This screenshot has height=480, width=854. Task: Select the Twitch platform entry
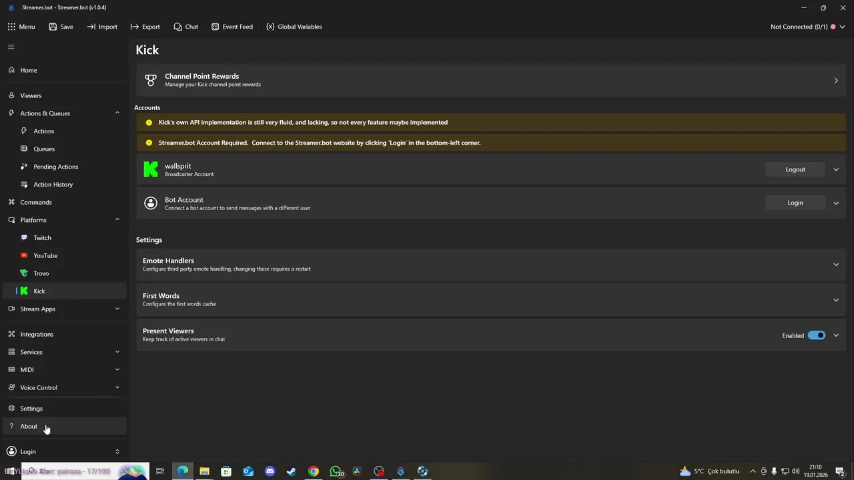coord(64,237)
